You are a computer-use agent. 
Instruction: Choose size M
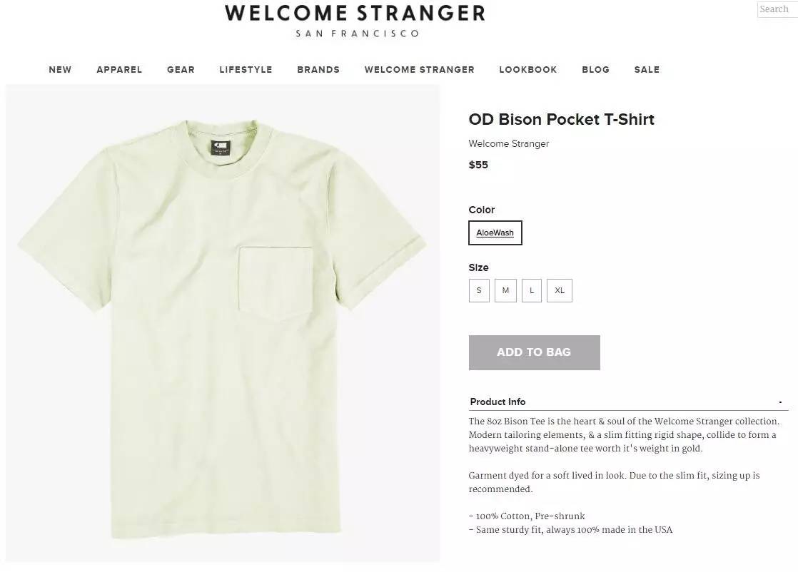[505, 290]
